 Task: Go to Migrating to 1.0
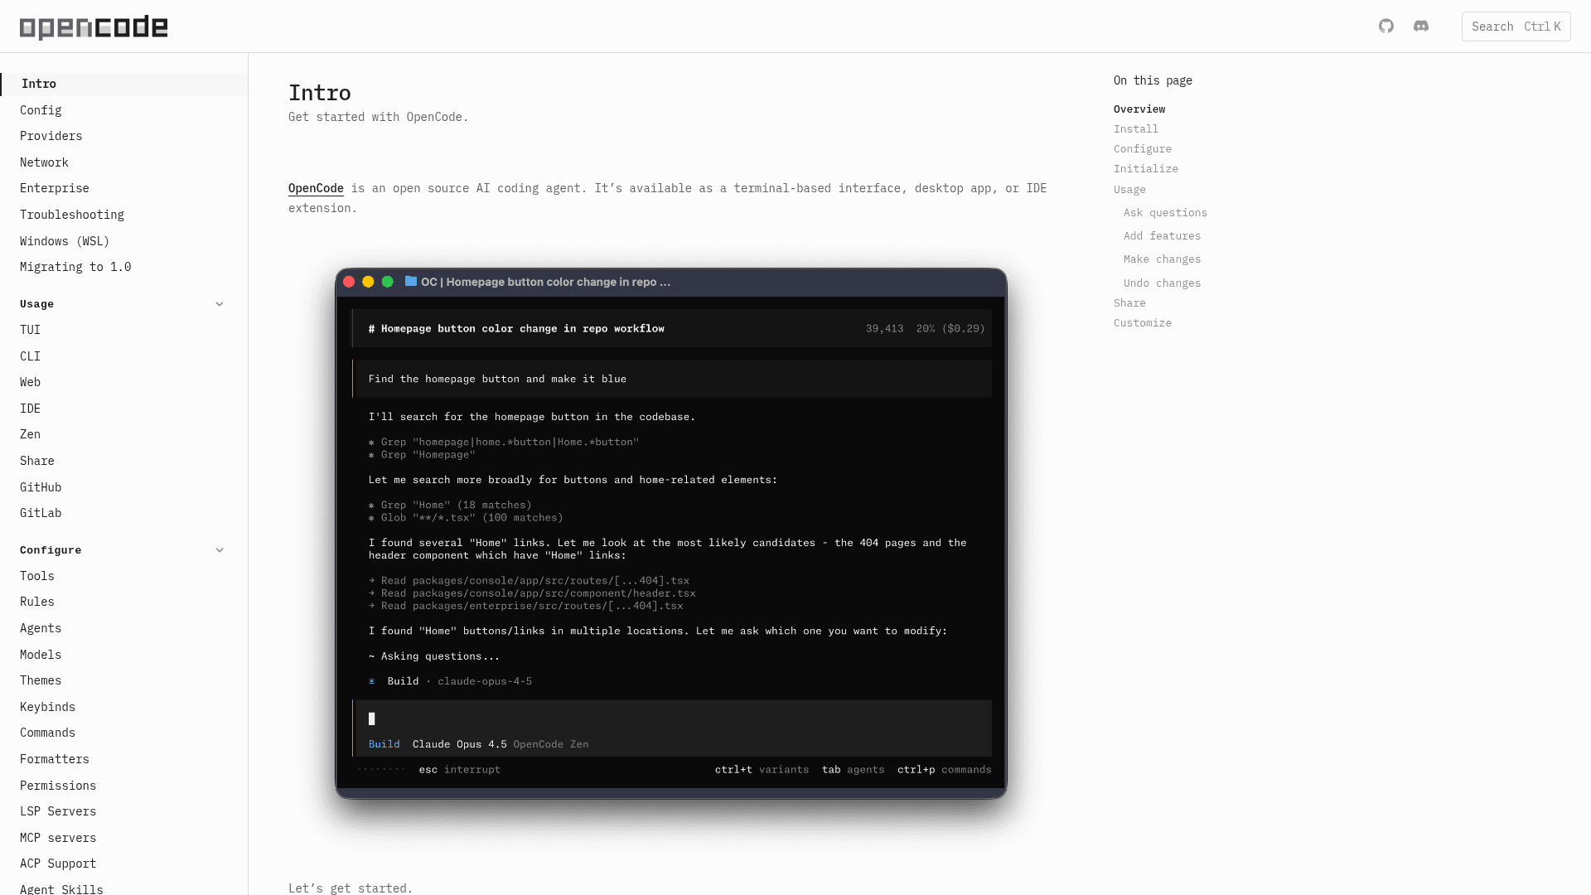click(x=75, y=267)
